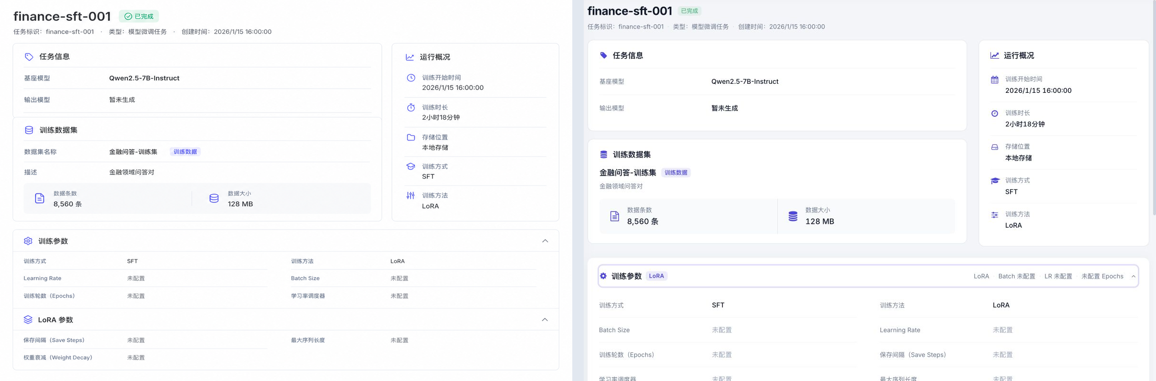The height and width of the screenshot is (381, 1156).
Task: Click 暂未生成 output model value, left view
Action: 122,100
